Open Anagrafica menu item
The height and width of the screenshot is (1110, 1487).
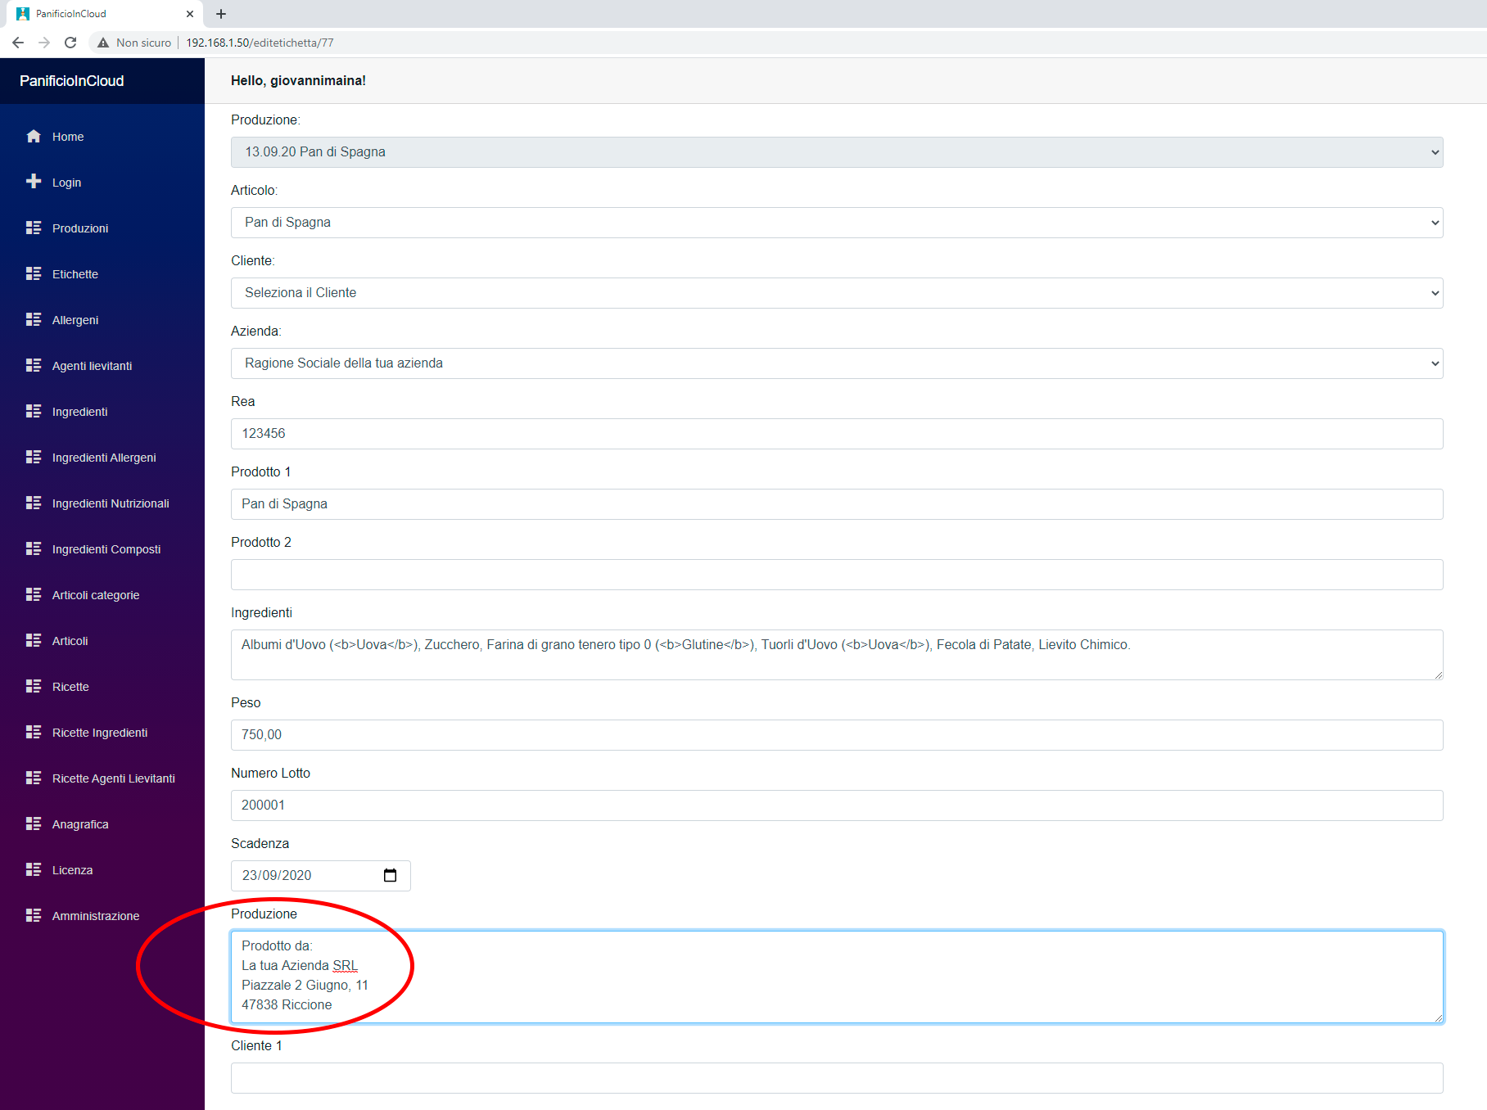(80, 824)
